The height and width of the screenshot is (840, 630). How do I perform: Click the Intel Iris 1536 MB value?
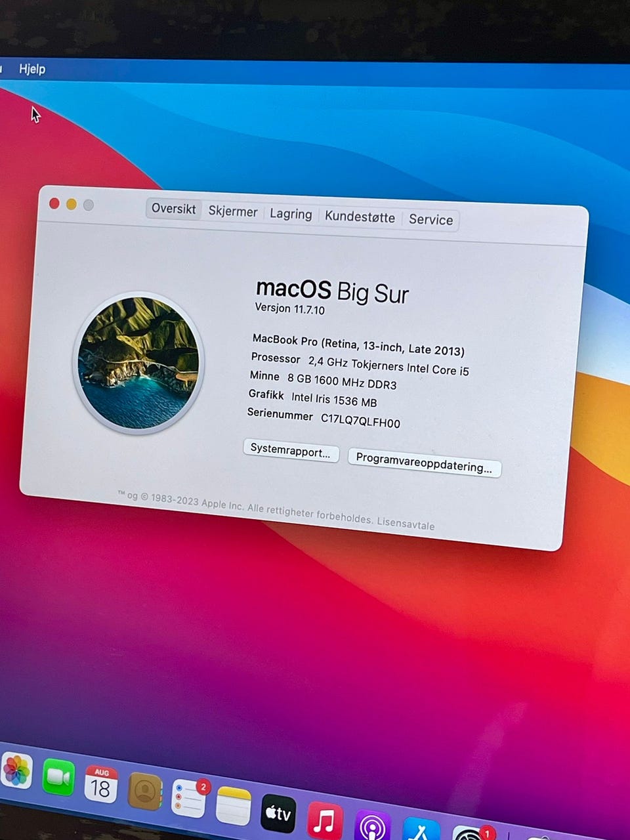click(334, 399)
